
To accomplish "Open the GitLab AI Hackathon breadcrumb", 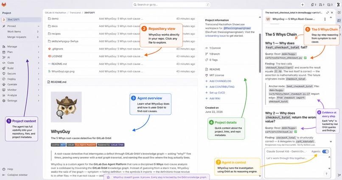I will [56, 13].
